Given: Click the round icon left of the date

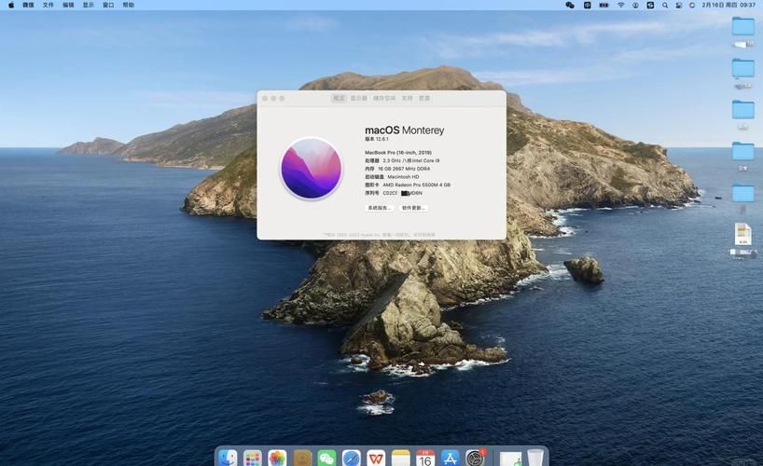Looking at the screenshot, I should pos(692,5).
